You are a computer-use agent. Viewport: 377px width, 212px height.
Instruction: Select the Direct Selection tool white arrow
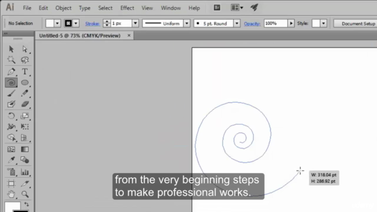click(x=25, y=49)
